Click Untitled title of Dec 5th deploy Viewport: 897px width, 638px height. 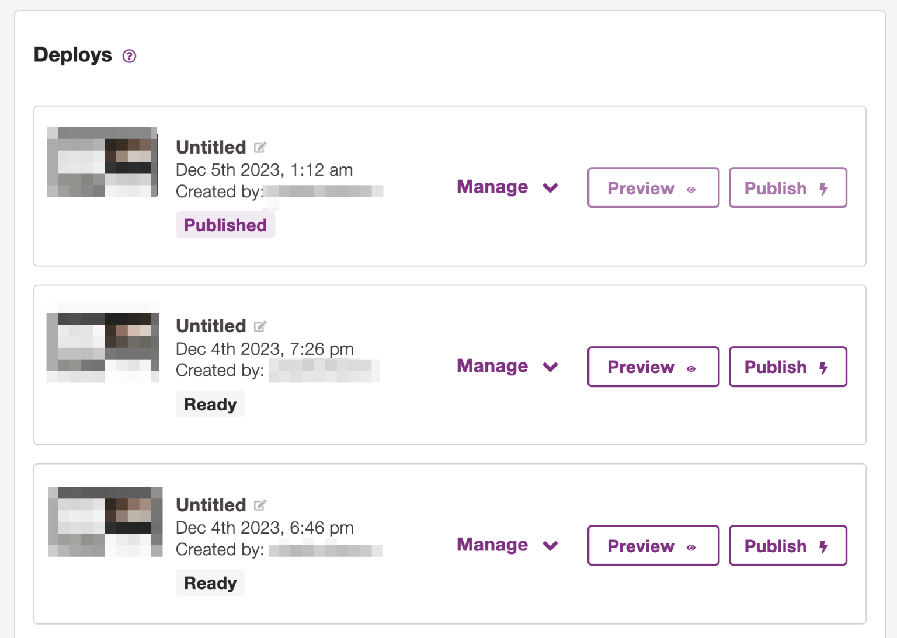[x=211, y=147]
